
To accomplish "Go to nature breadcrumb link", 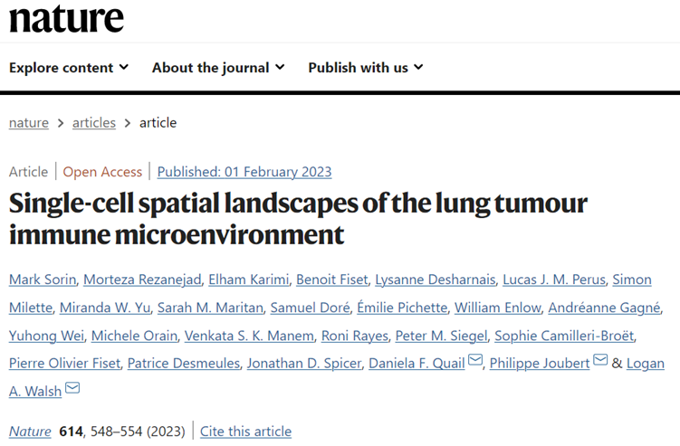I will (x=29, y=123).
